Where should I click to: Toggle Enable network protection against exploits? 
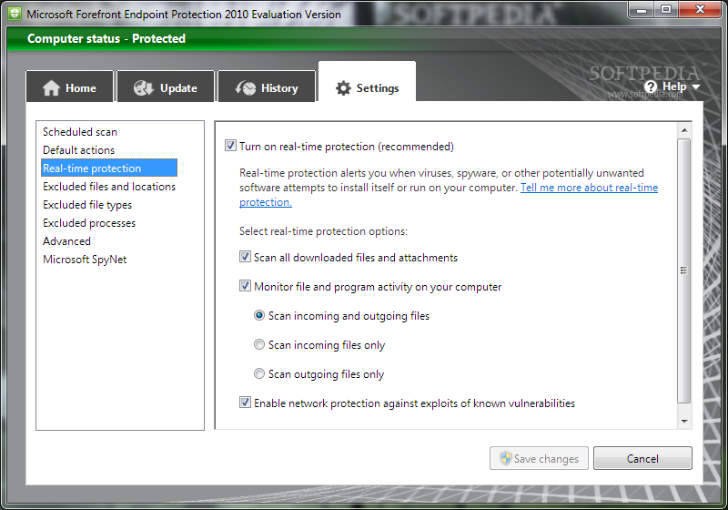[x=245, y=403]
